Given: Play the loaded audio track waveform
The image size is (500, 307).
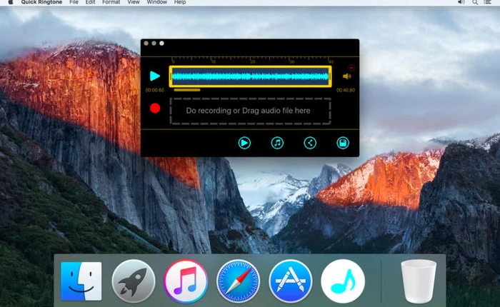Looking at the screenshot, I should (154, 76).
